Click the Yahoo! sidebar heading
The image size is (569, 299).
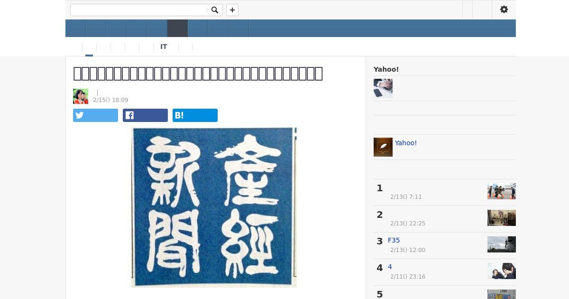[x=386, y=69]
